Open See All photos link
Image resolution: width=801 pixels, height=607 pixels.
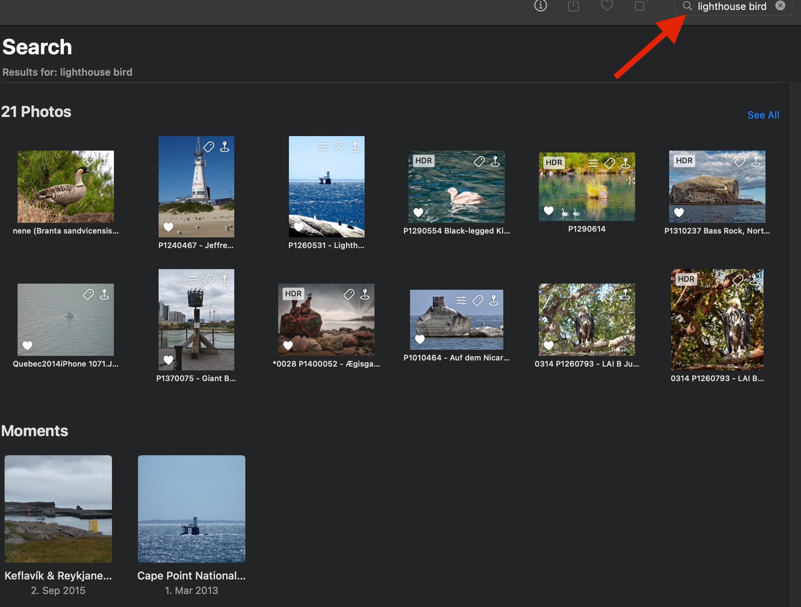(763, 115)
